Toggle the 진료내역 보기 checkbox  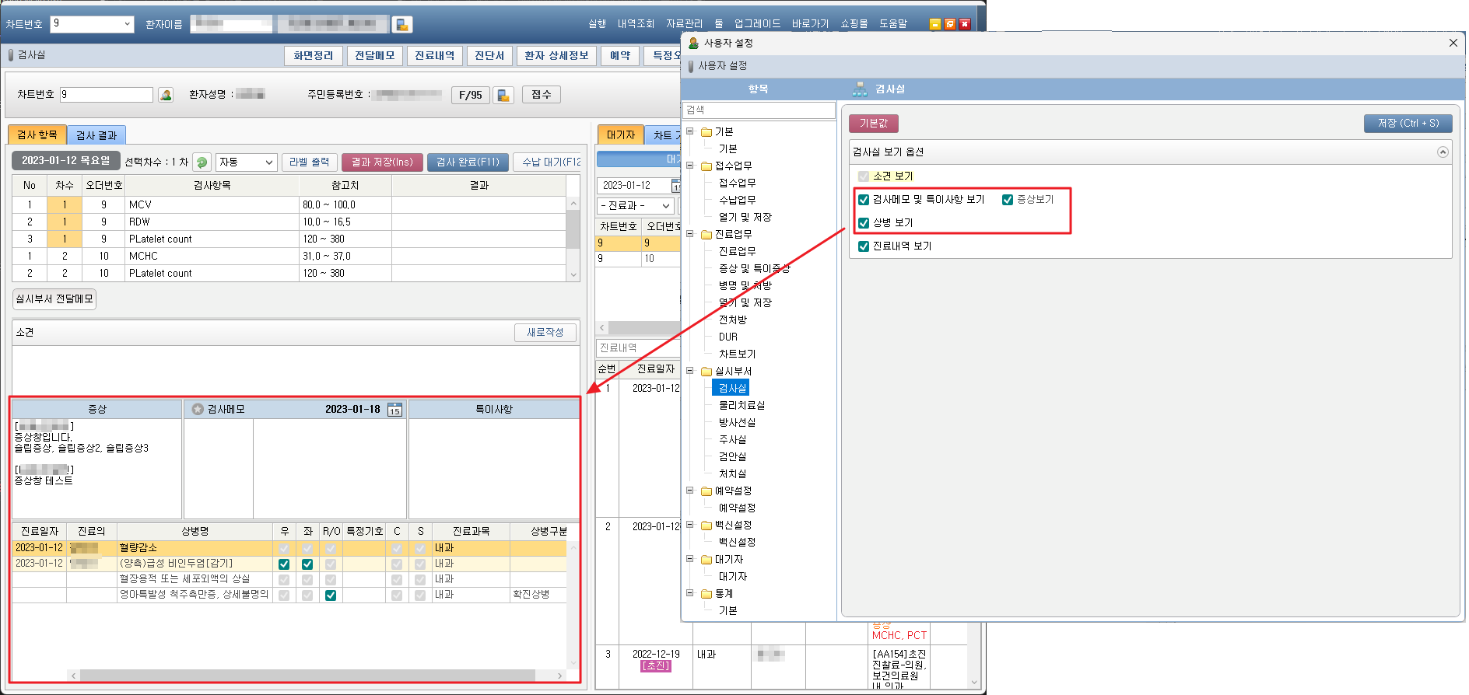tap(864, 246)
